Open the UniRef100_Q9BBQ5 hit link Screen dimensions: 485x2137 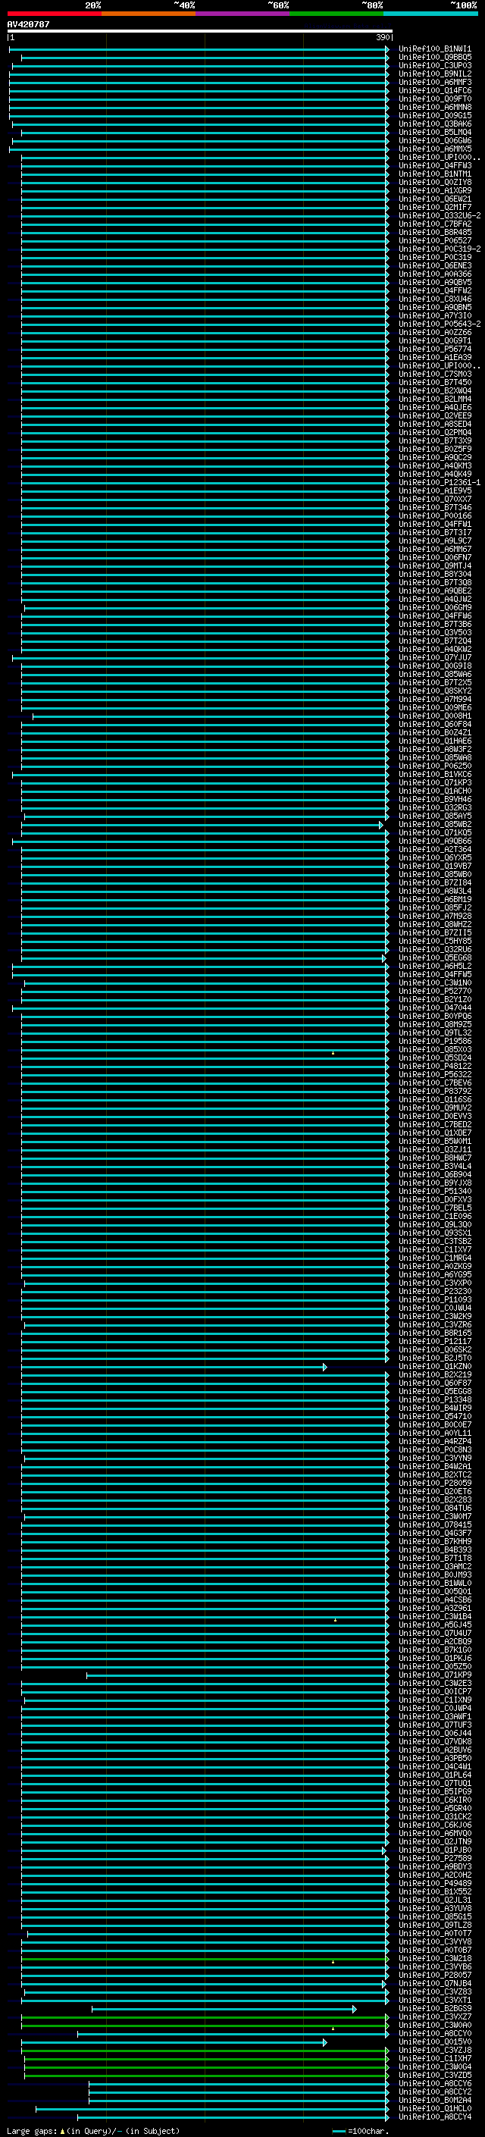pyautogui.click(x=434, y=58)
